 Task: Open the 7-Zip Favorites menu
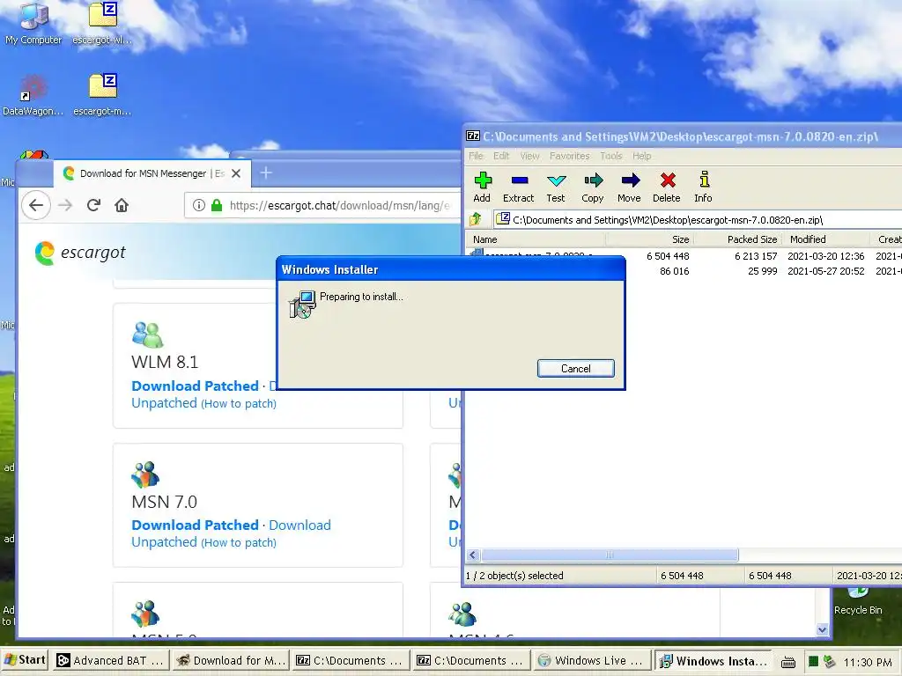pyautogui.click(x=570, y=156)
